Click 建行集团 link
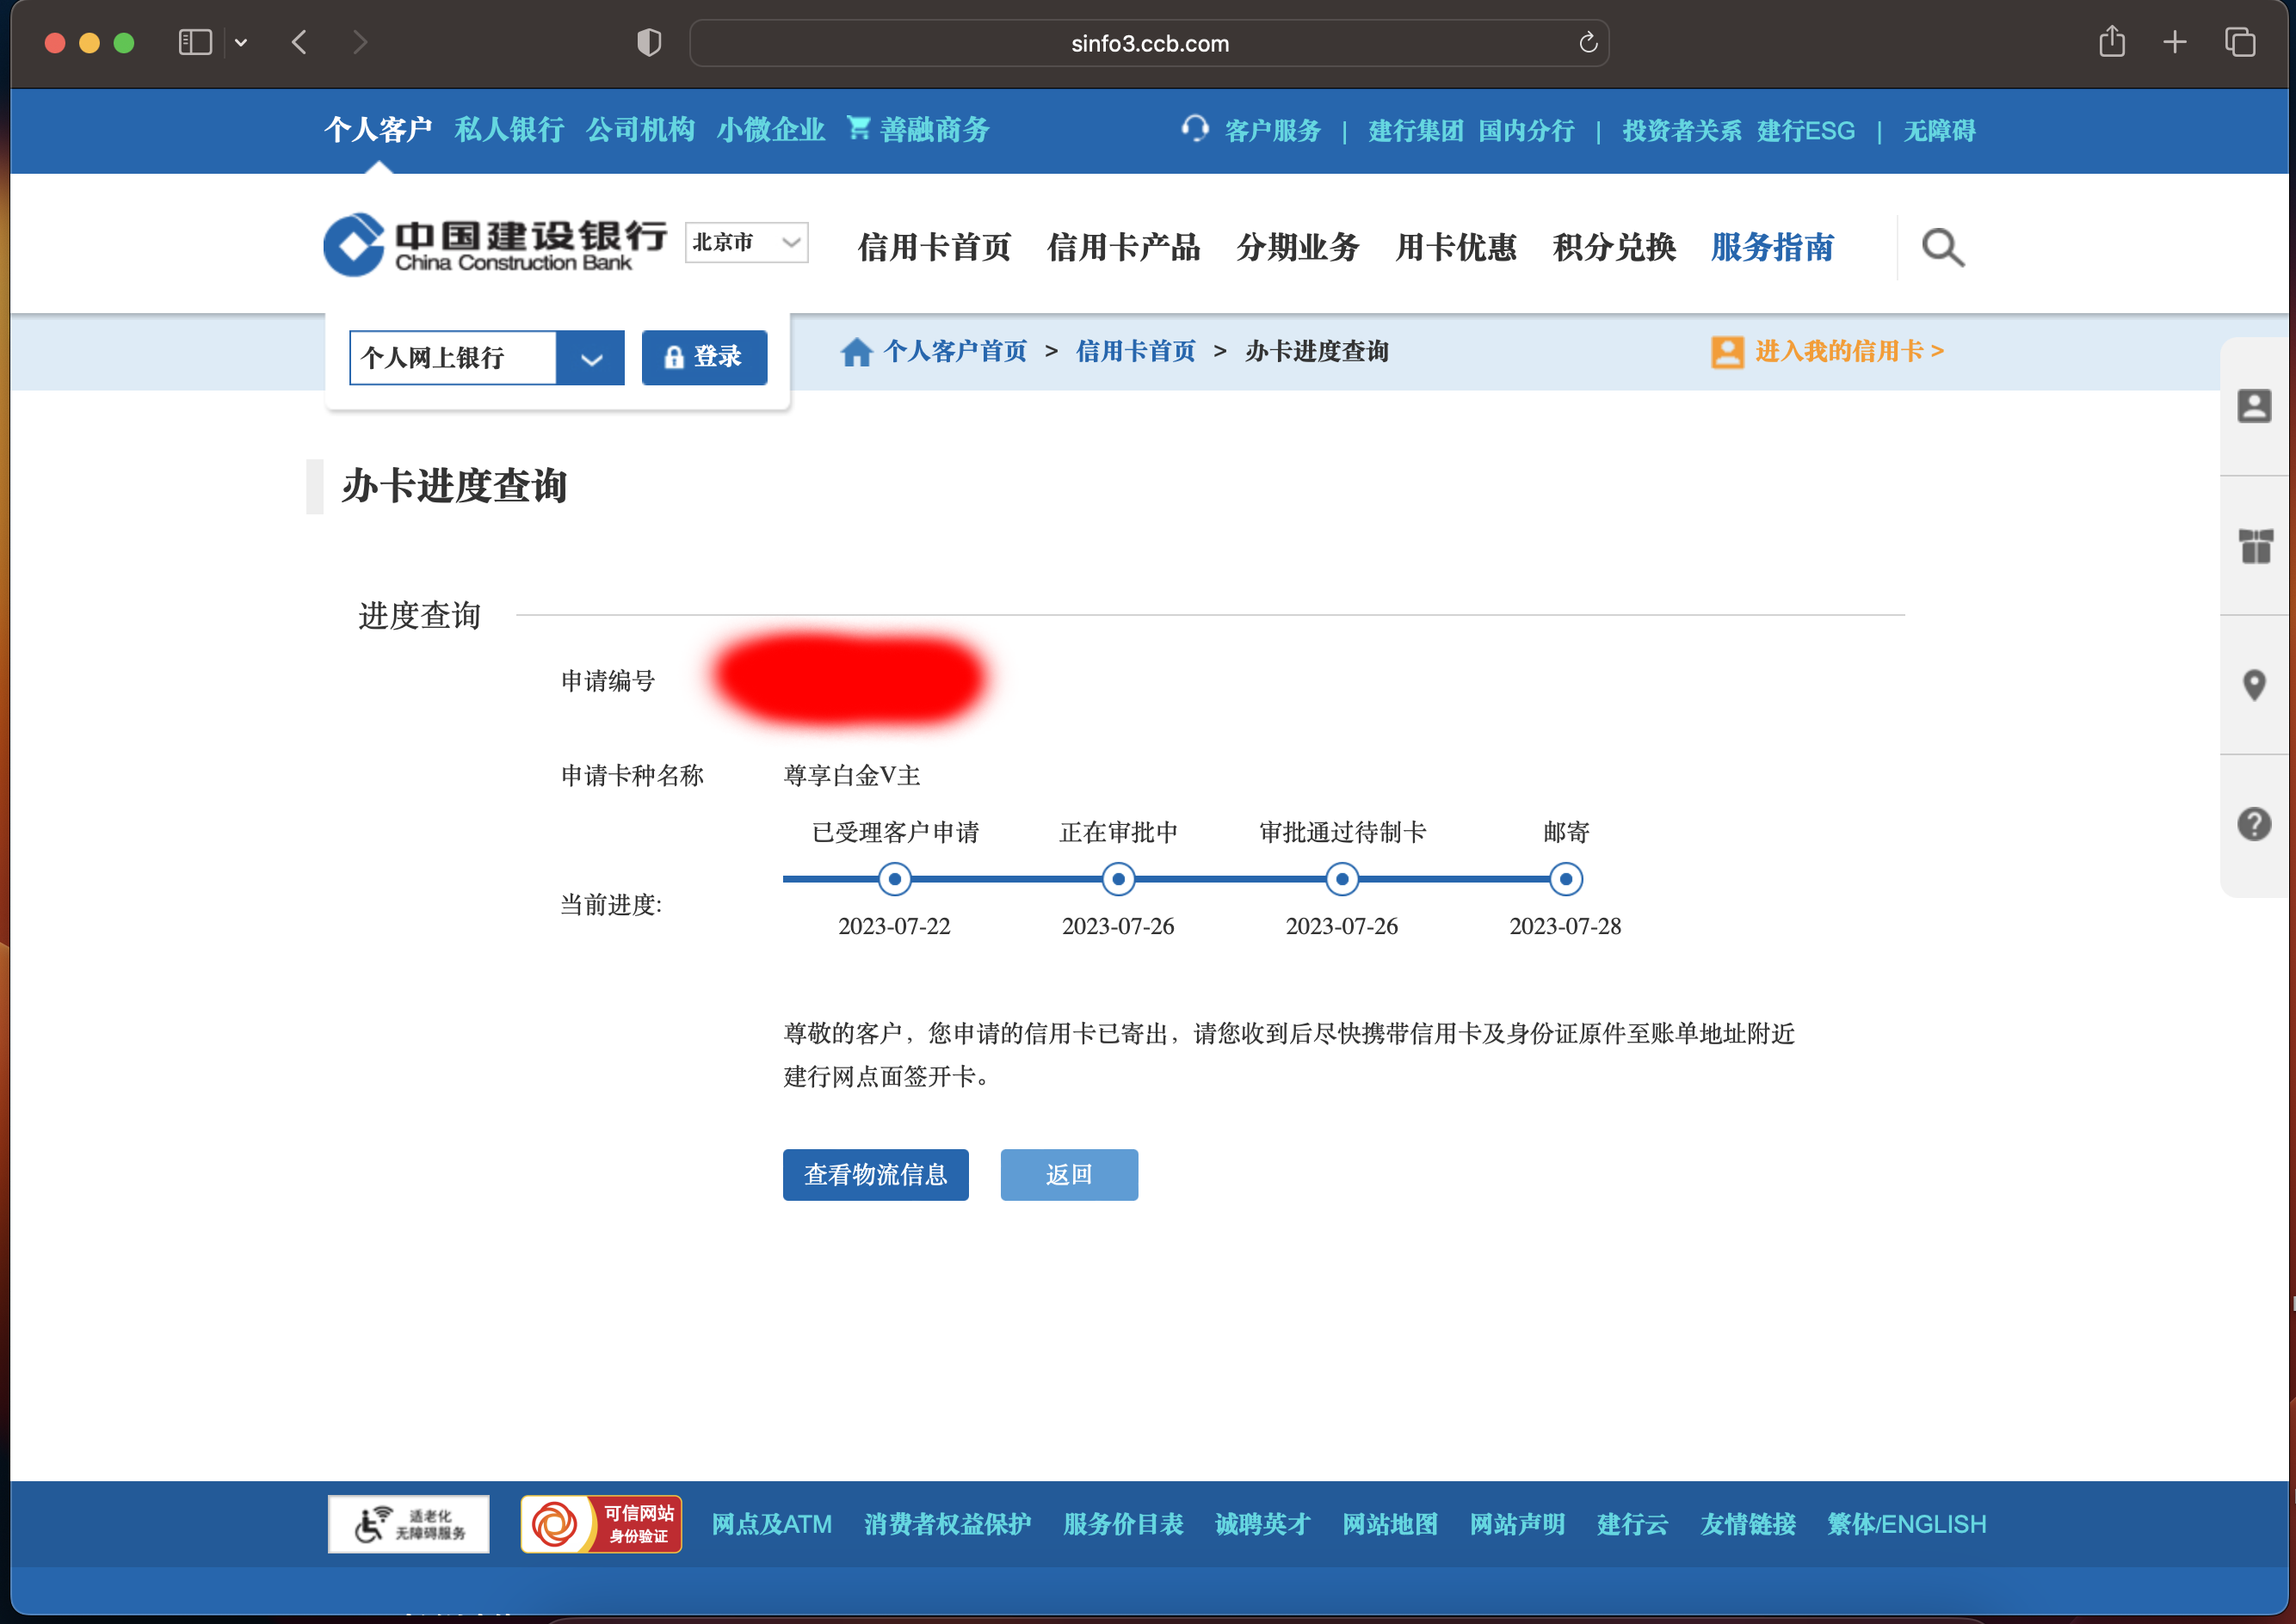 point(1416,130)
